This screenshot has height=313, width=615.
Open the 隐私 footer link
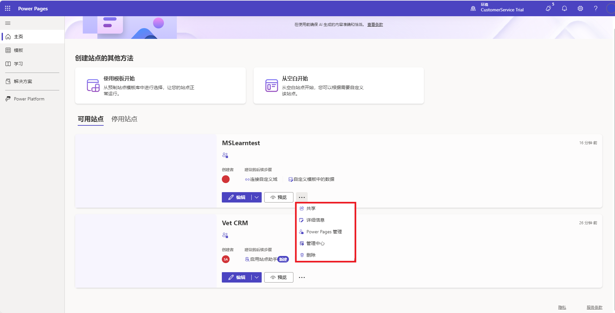[562, 307]
